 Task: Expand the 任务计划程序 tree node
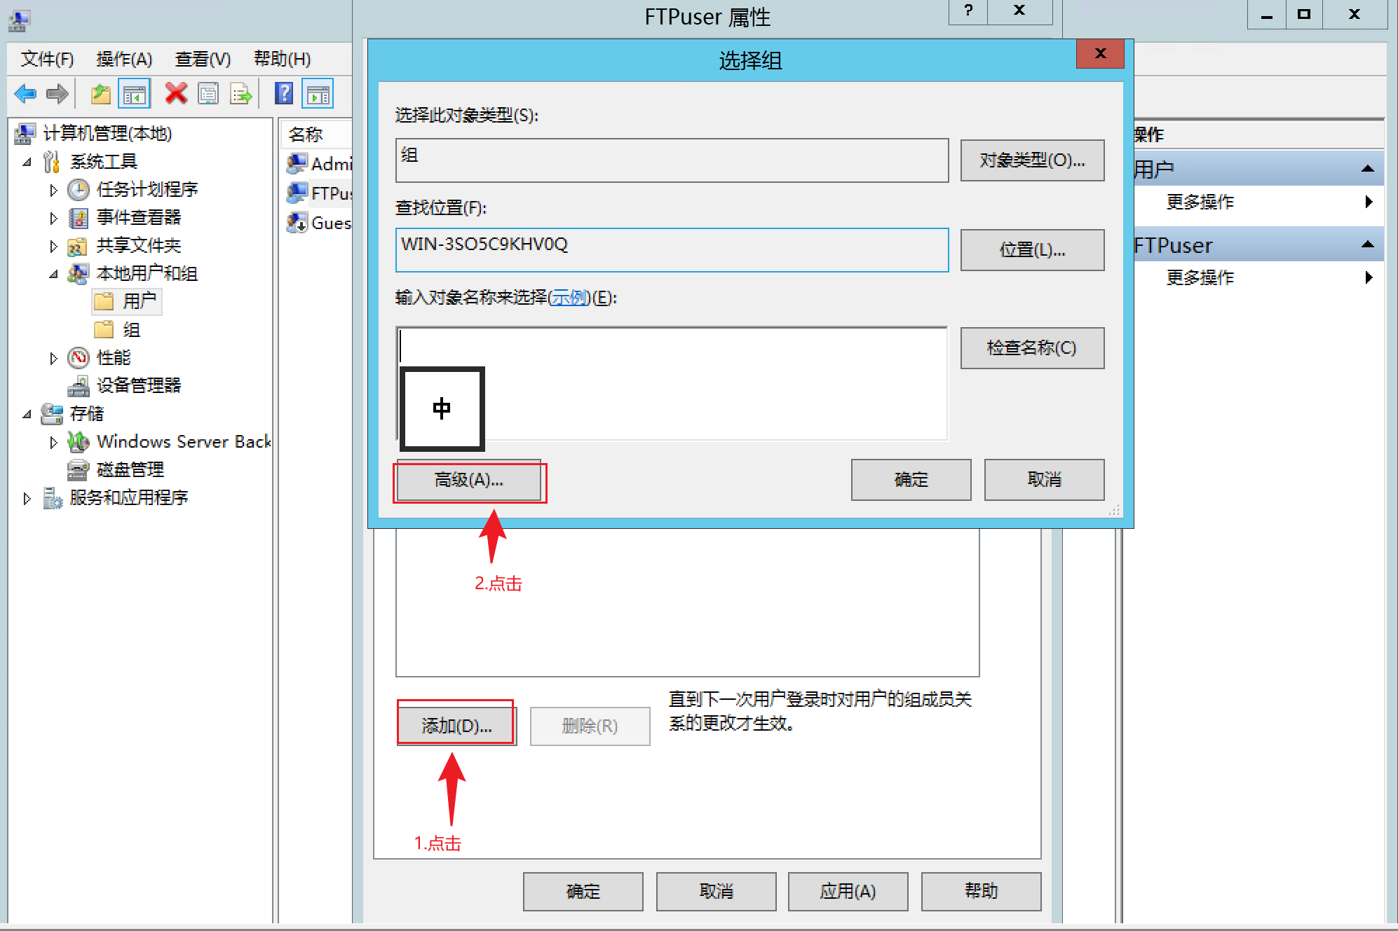click(x=53, y=190)
